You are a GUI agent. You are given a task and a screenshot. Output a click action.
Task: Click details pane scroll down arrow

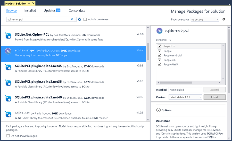229,138
